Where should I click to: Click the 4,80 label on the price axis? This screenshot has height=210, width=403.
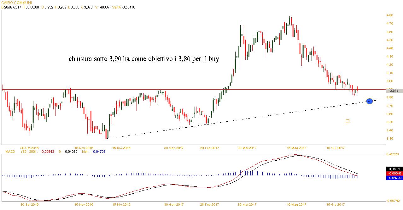click(389, 15)
